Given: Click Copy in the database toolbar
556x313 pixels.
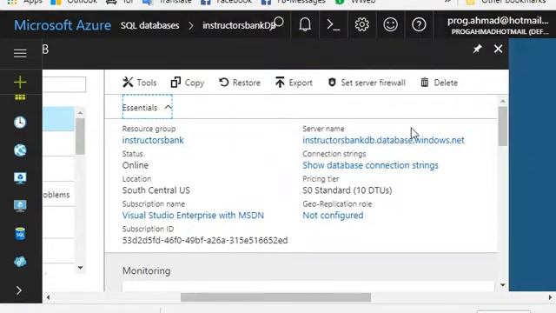Looking at the screenshot, I should [x=188, y=83].
